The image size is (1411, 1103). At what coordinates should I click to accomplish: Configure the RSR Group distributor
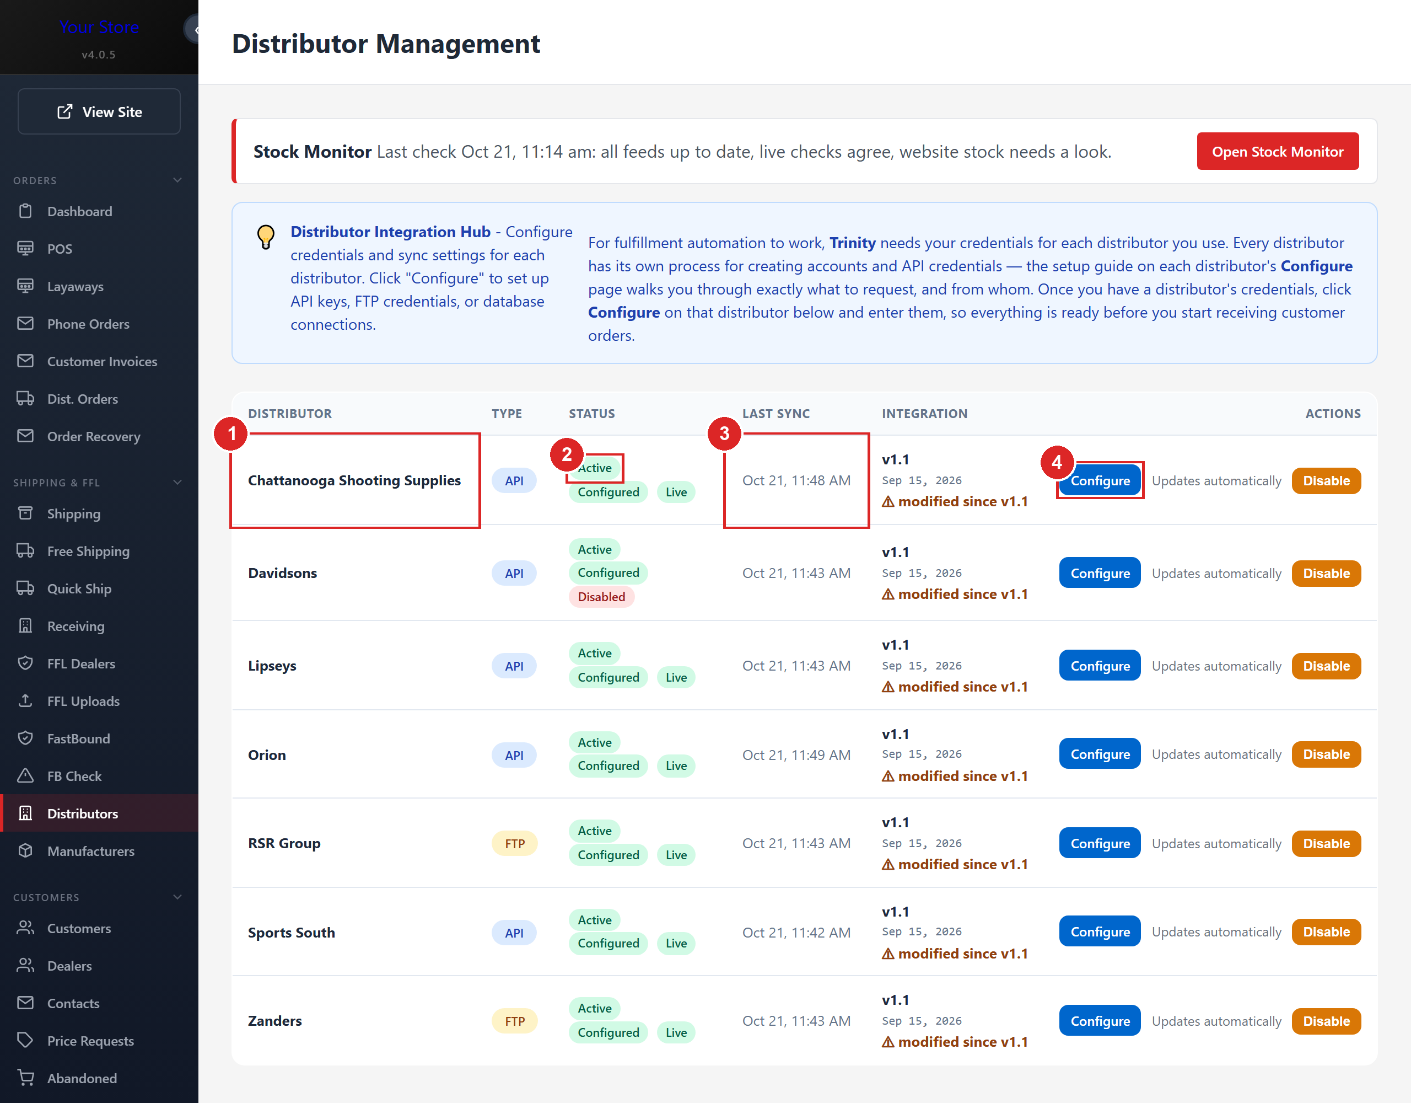click(1100, 844)
